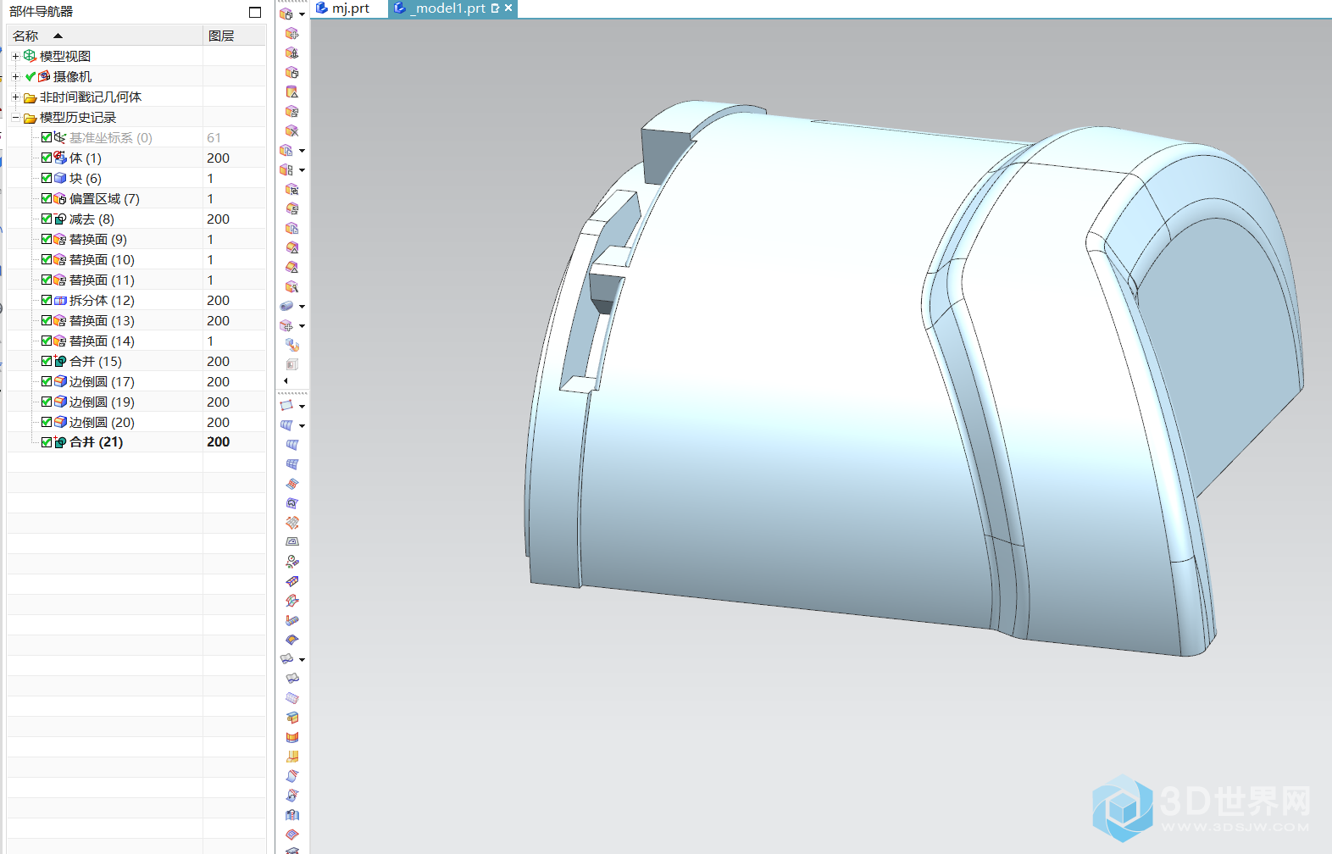Click the blue cubes with orange arrow icon
Image resolution: width=1332 pixels, height=854 pixels.
pos(291,345)
